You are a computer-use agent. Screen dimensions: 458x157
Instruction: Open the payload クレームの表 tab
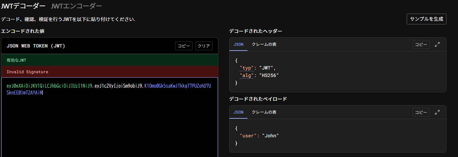pyautogui.click(x=264, y=112)
